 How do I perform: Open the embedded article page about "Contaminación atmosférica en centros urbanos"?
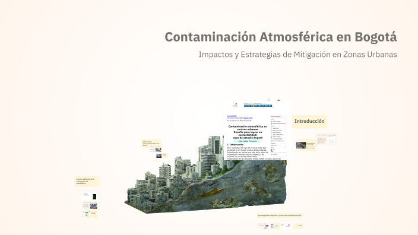point(258,131)
